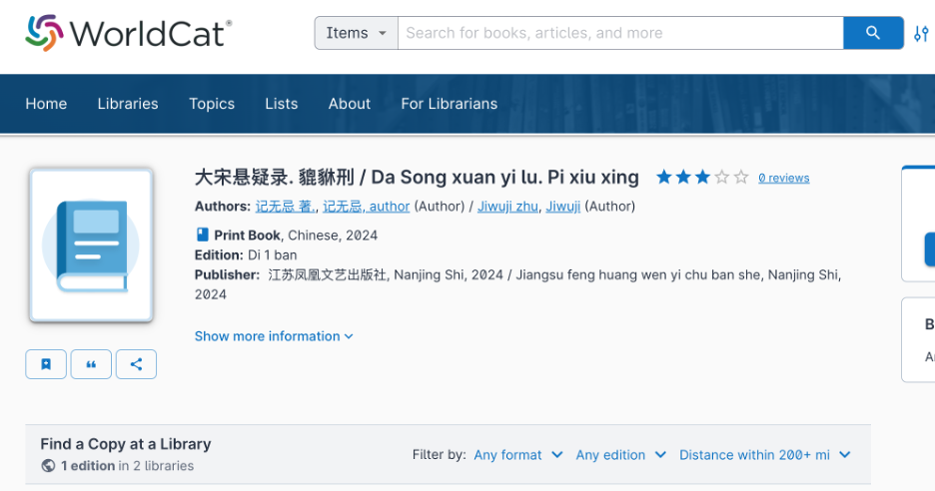935x491 pixels.
Task: Click the book title Da Song xuan yi lu
Action: coord(417,177)
